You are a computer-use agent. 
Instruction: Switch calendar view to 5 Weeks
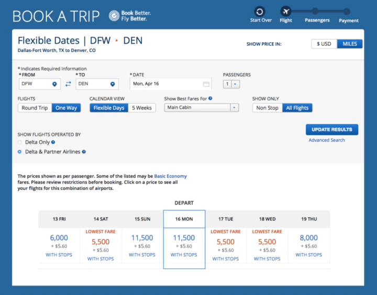pos(142,108)
